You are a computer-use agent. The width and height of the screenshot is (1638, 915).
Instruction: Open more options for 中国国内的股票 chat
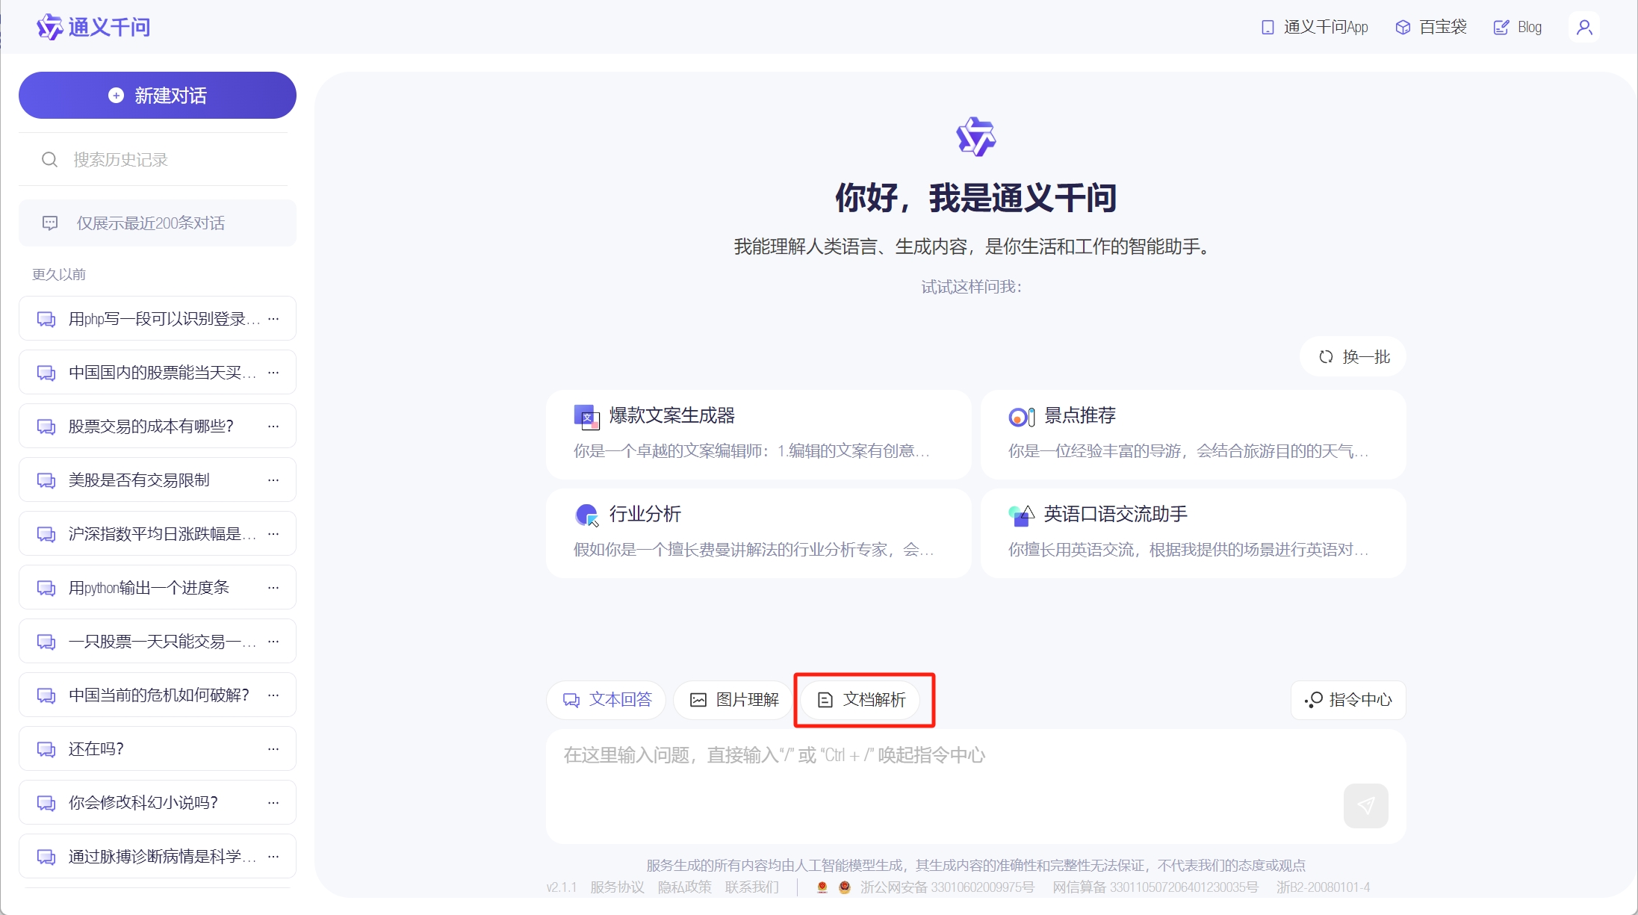273,373
